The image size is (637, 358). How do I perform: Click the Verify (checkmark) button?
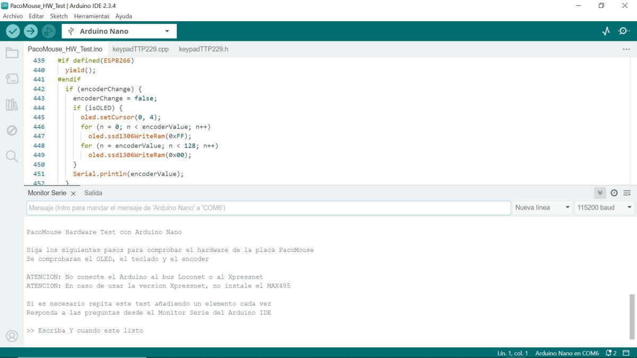(13, 31)
